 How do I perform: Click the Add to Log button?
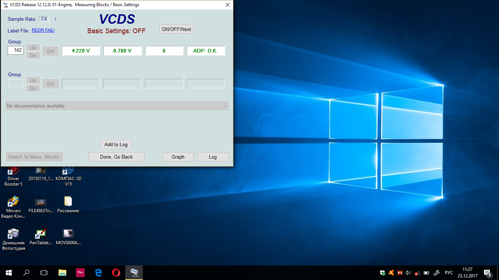tap(116, 144)
